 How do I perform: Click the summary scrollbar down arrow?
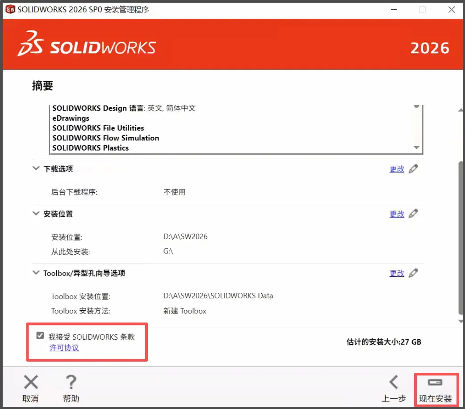[461, 321]
